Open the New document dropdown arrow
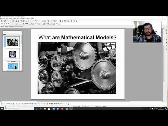 [x=3, y=21]
